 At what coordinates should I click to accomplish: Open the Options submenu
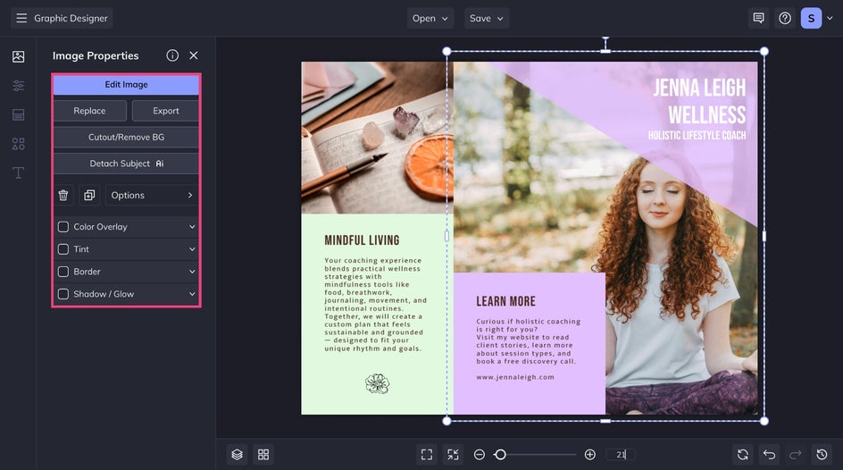152,195
